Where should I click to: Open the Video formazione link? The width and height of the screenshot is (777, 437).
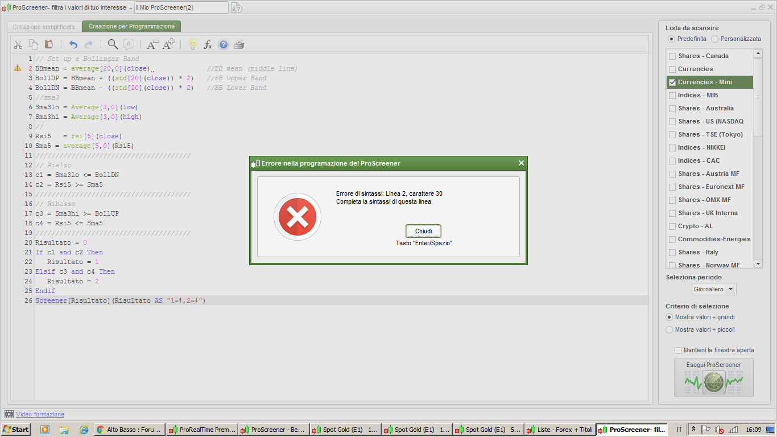click(40, 414)
